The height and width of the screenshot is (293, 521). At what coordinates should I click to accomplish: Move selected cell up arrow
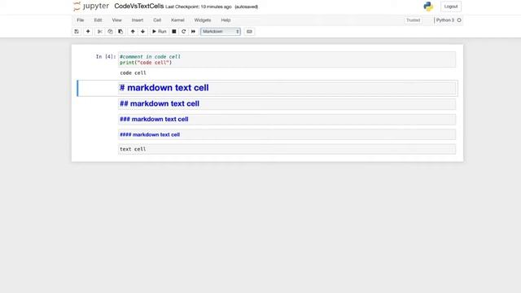coord(133,32)
